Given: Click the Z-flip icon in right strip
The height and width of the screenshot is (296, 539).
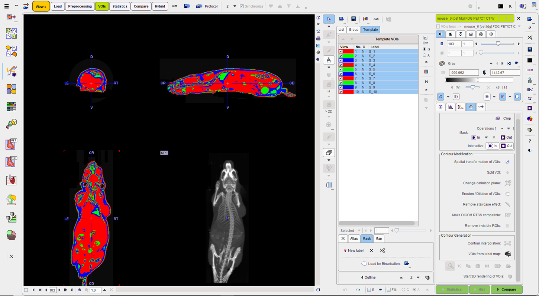Looking at the screenshot, I should (x=530, y=89).
